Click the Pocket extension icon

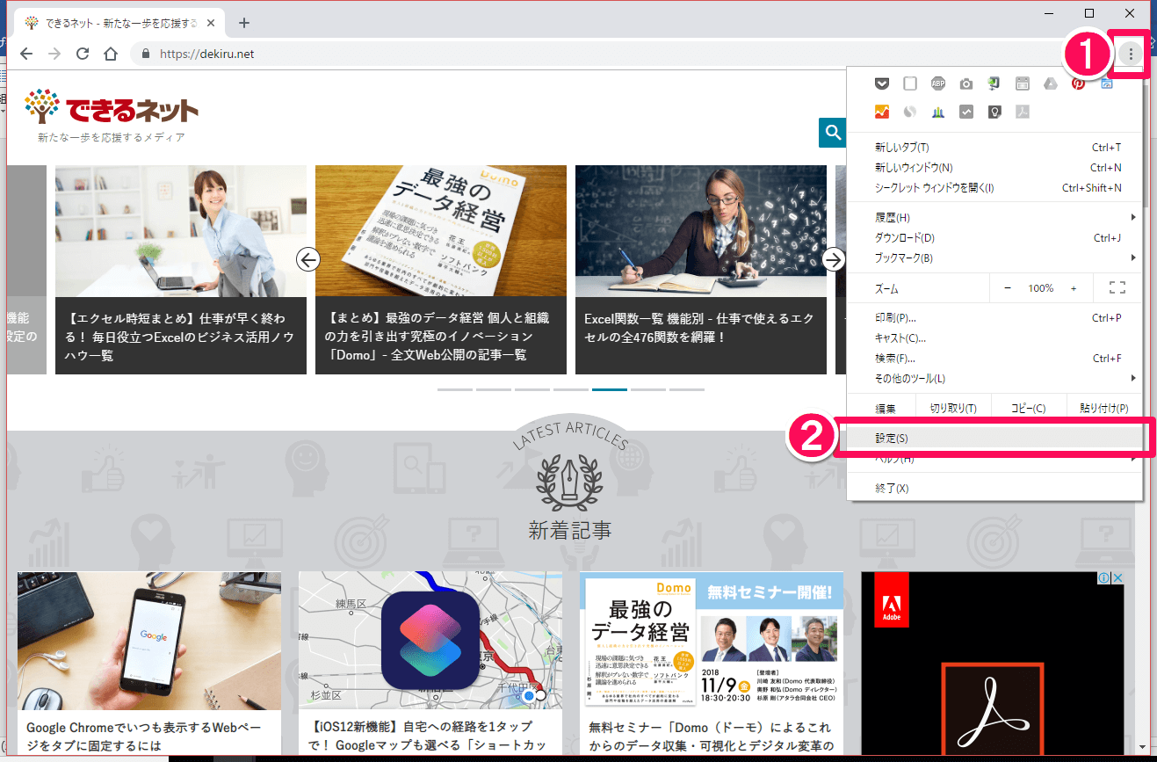pos(882,83)
